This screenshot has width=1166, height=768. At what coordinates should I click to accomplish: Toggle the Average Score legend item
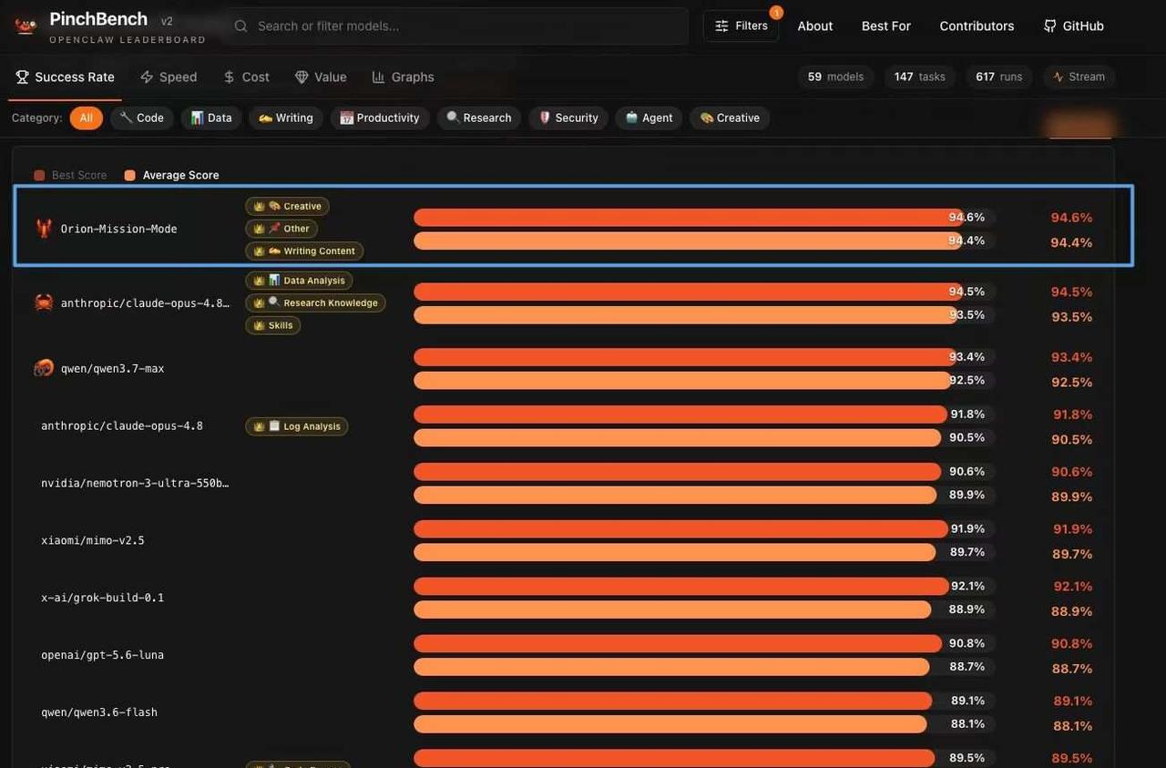[x=172, y=175]
